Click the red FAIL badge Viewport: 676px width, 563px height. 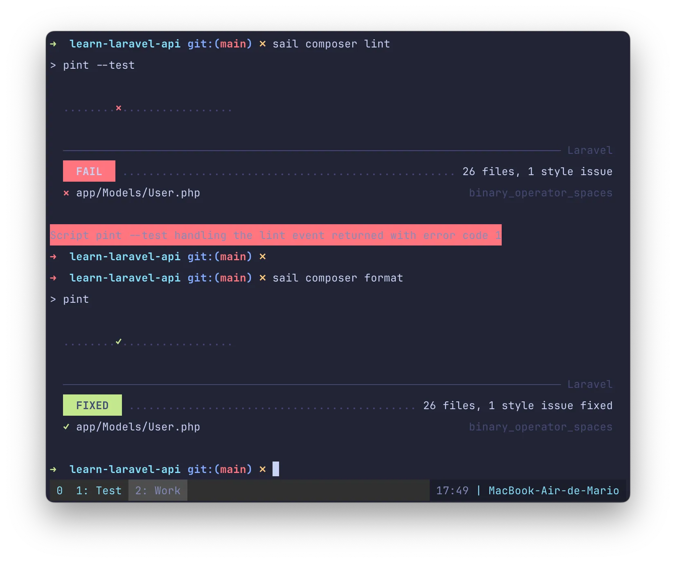point(89,171)
